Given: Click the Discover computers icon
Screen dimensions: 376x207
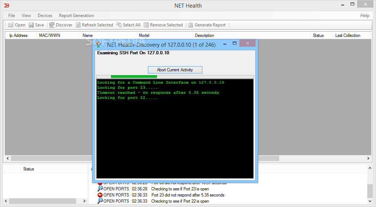Looking at the screenshot, I should tap(52, 25).
